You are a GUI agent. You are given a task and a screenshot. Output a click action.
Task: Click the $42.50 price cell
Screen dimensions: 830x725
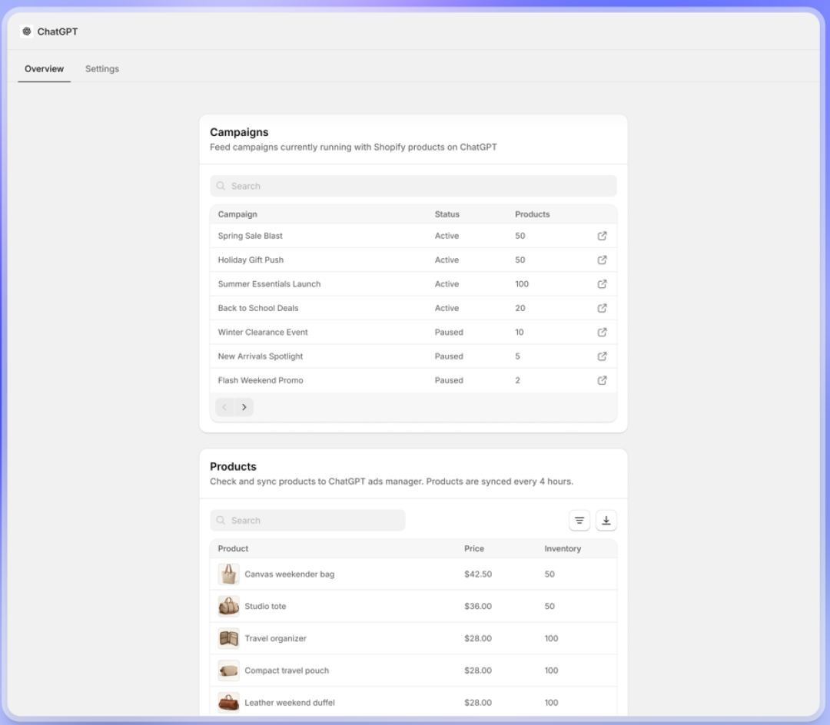[478, 574]
